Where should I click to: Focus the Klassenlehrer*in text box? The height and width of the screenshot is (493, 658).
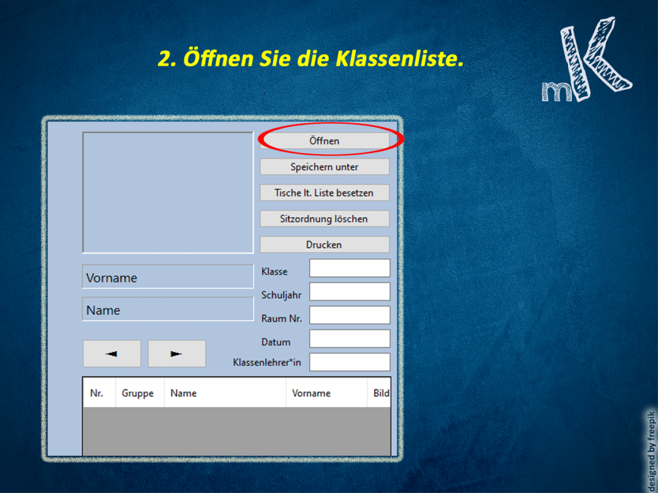click(x=350, y=362)
